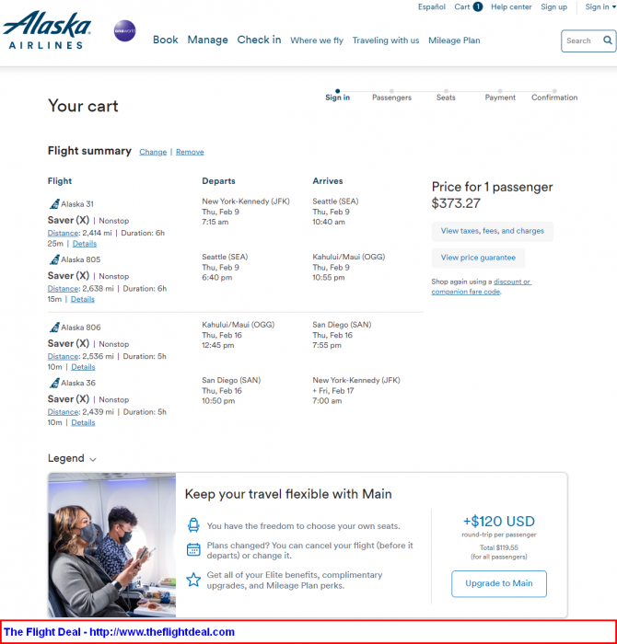Screen dimensions: 617x644
Task: Open the Mileage Plan menu
Action: (454, 40)
